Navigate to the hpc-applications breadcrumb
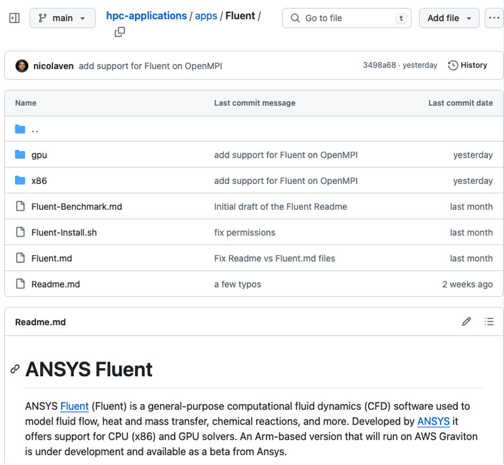The height and width of the screenshot is (465, 504). click(146, 15)
